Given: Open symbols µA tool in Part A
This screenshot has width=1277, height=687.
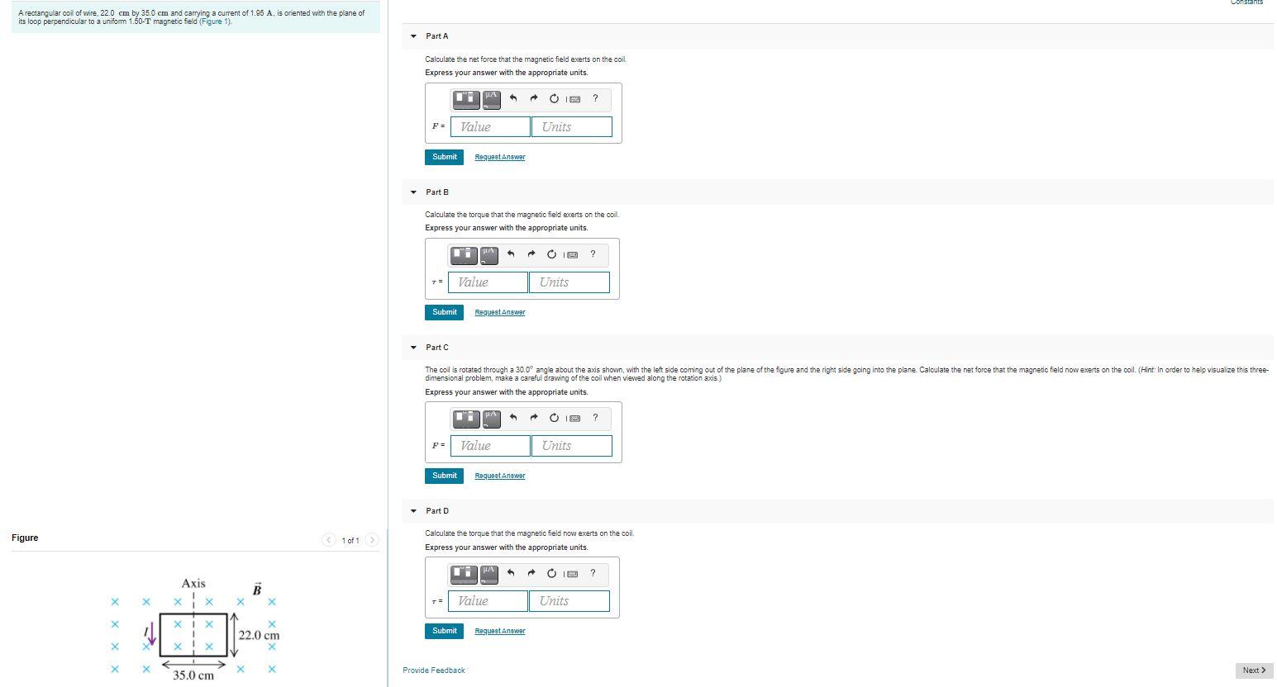Looking at the screenshot, I should pos(491,99).
